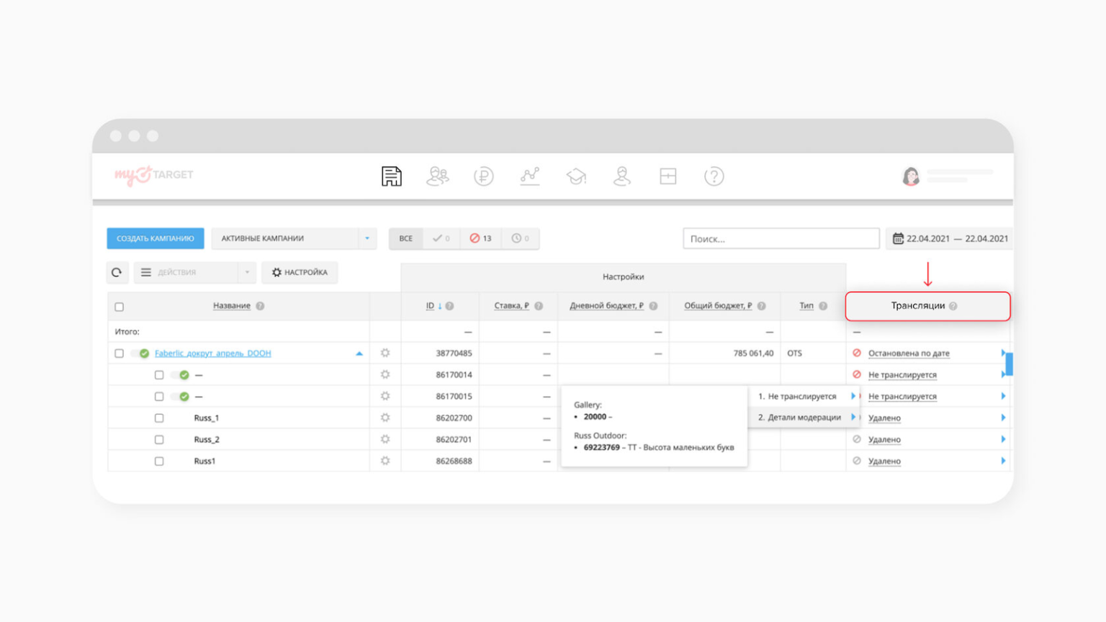The width and height of the screenshot is (1106, 622).
Task: Open the ruble billing icon
Action: coord(483,176)
